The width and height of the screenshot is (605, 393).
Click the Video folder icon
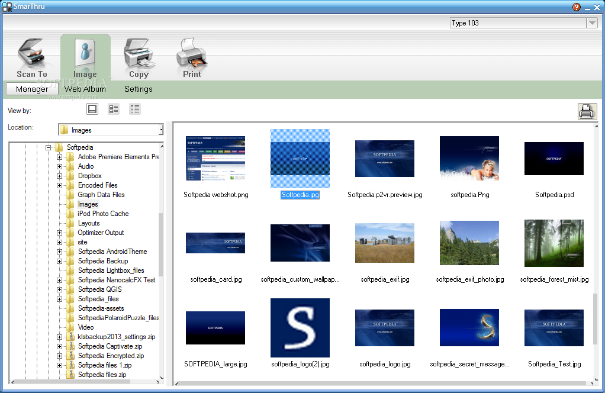(70, 327)
